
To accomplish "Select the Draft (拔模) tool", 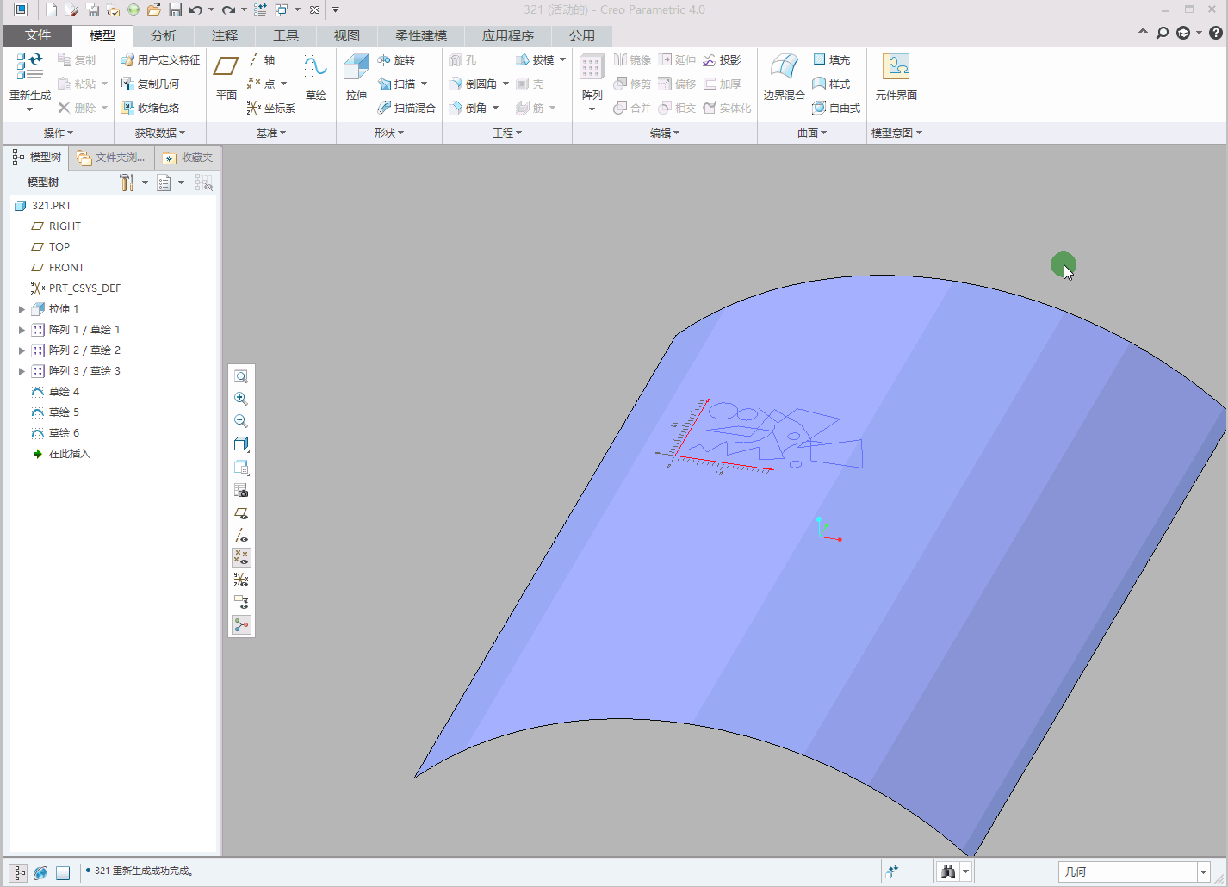I will pyautogui.click(x=535, y=59).
